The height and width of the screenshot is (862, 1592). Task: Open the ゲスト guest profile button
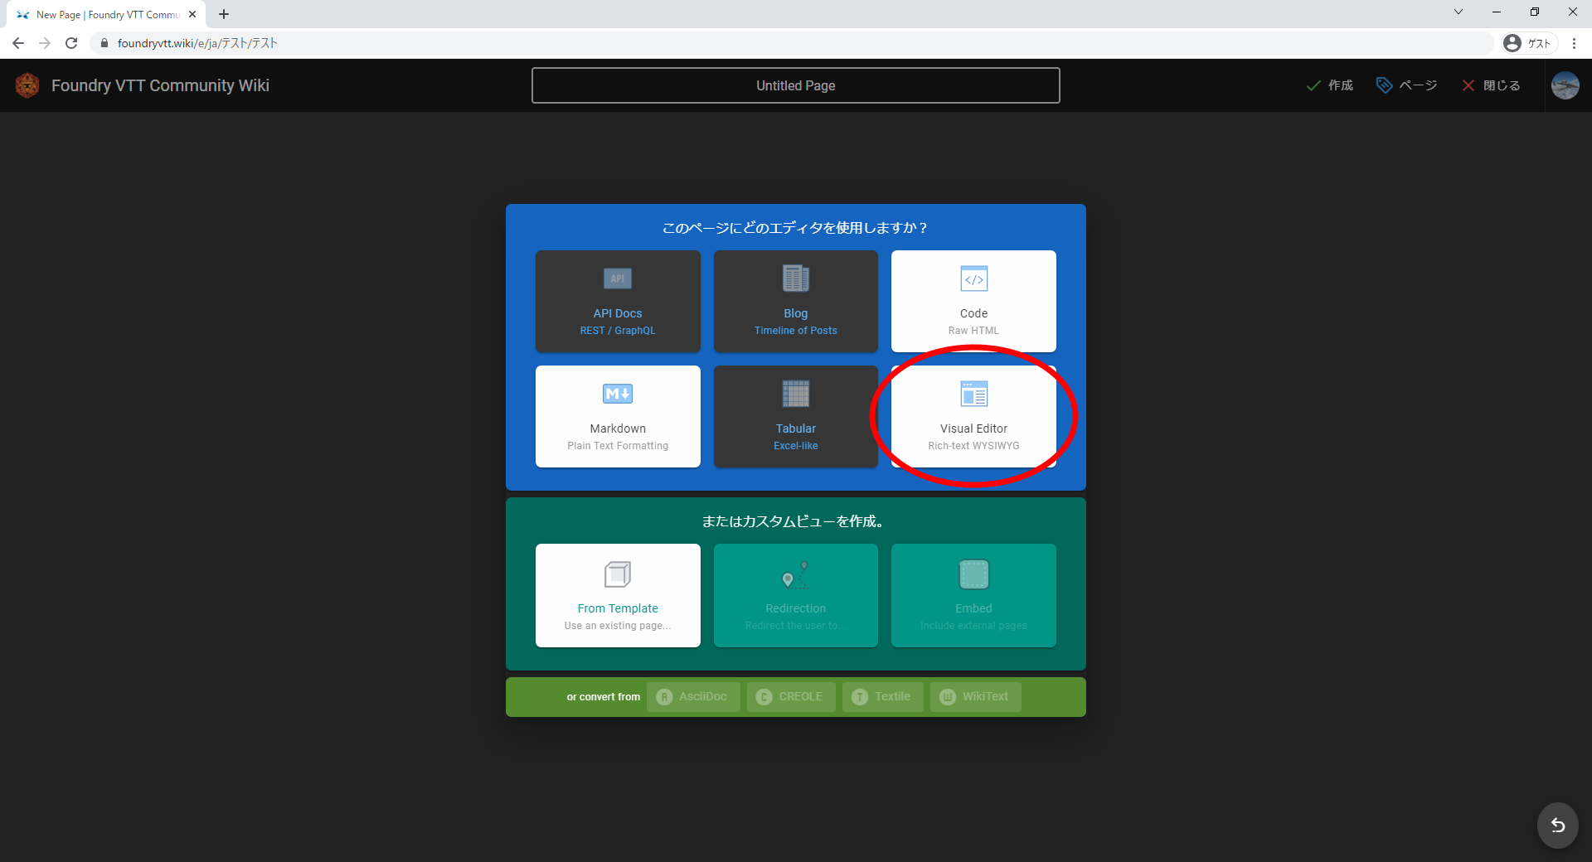(1530, 43)
